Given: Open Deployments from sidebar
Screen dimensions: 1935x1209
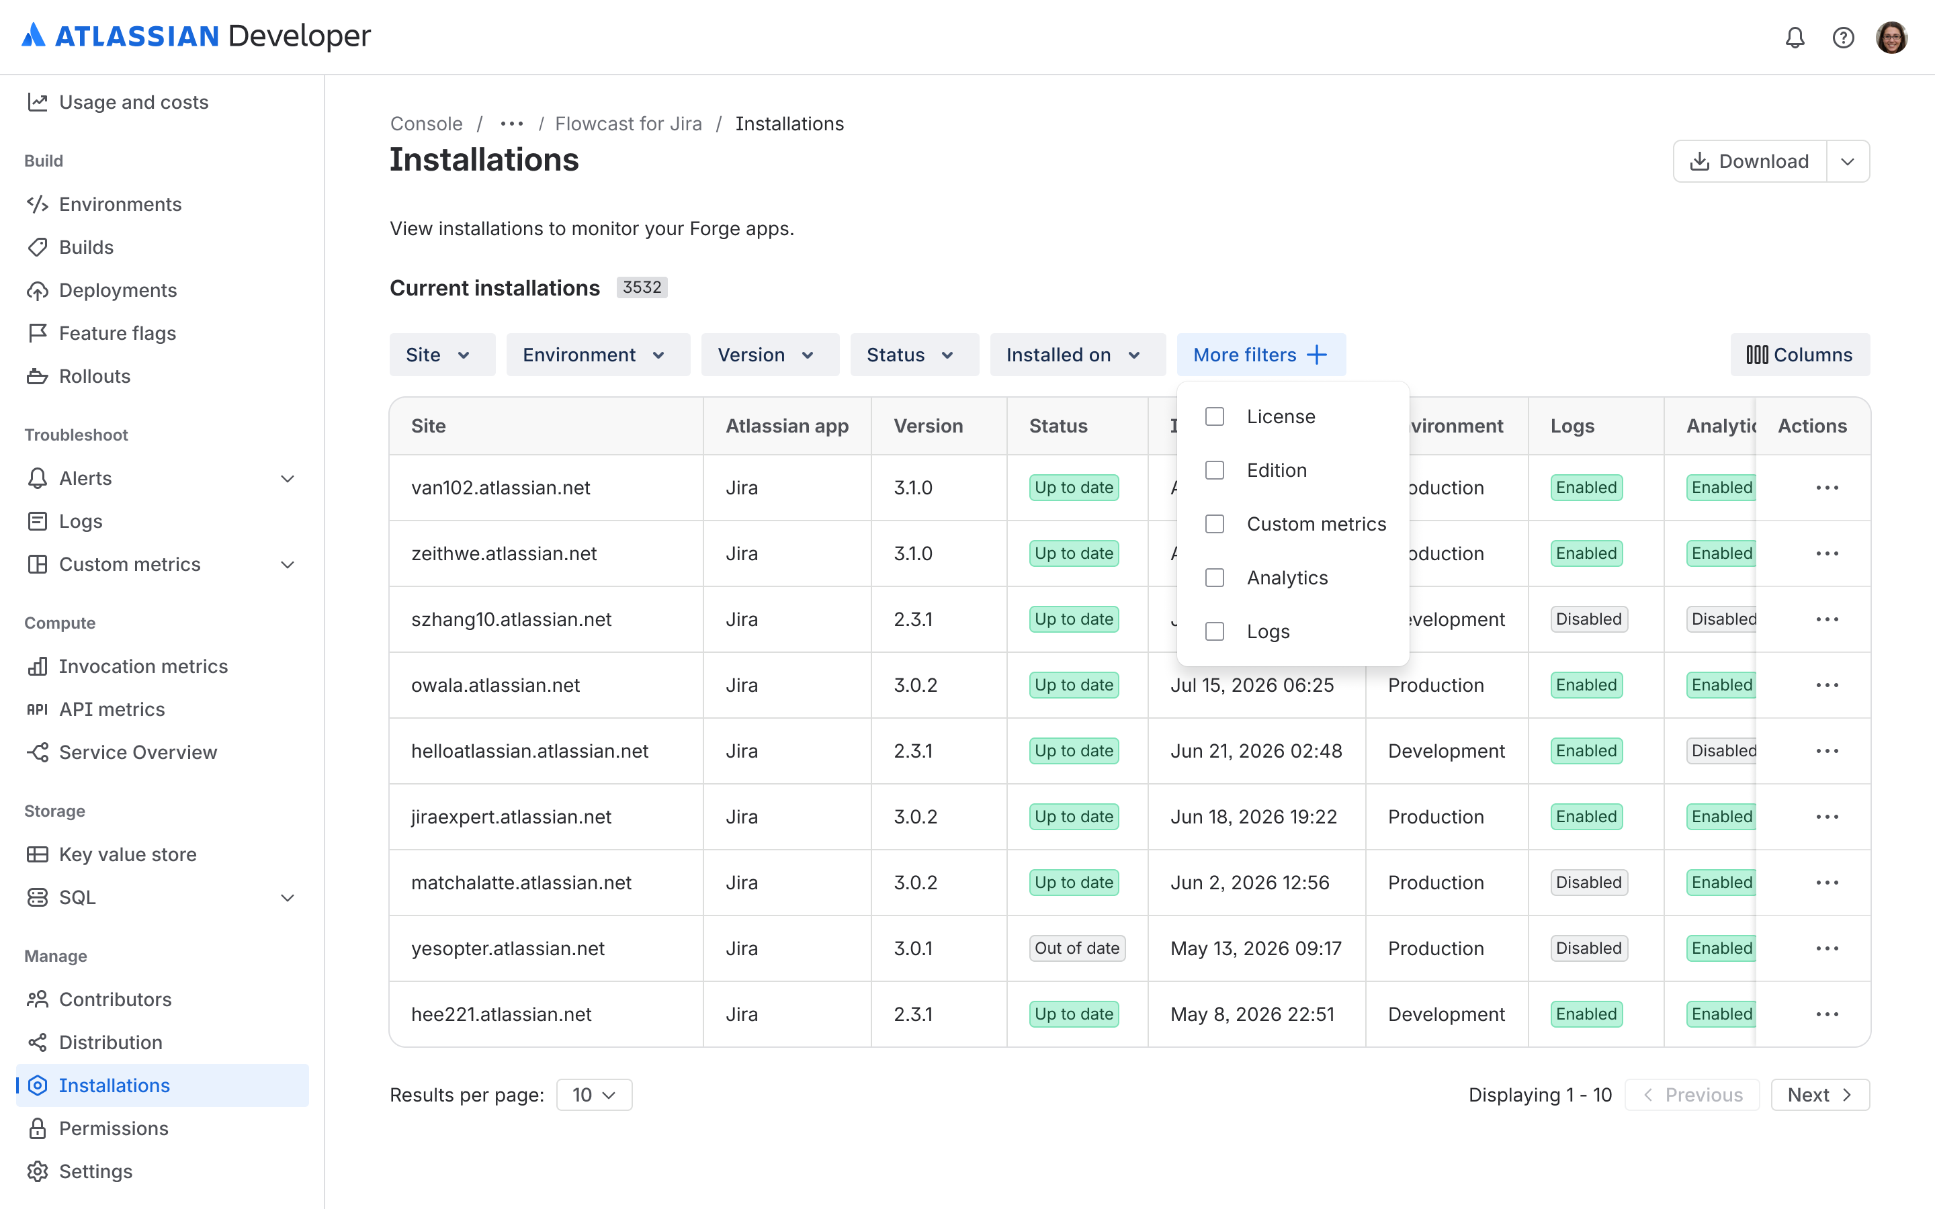Looking at the screenshot, I should (x=163, y=290).
